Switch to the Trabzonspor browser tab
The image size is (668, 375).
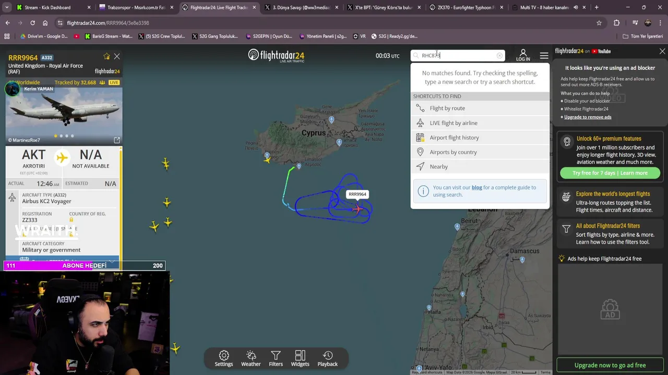[136, 7]
